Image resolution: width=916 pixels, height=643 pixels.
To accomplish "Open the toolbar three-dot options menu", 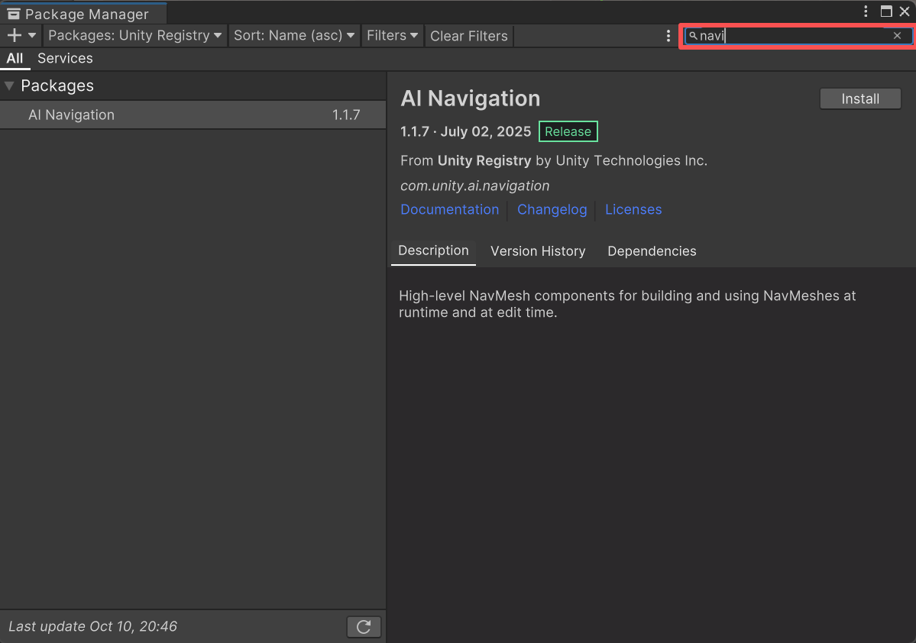I will click(668, 36).
